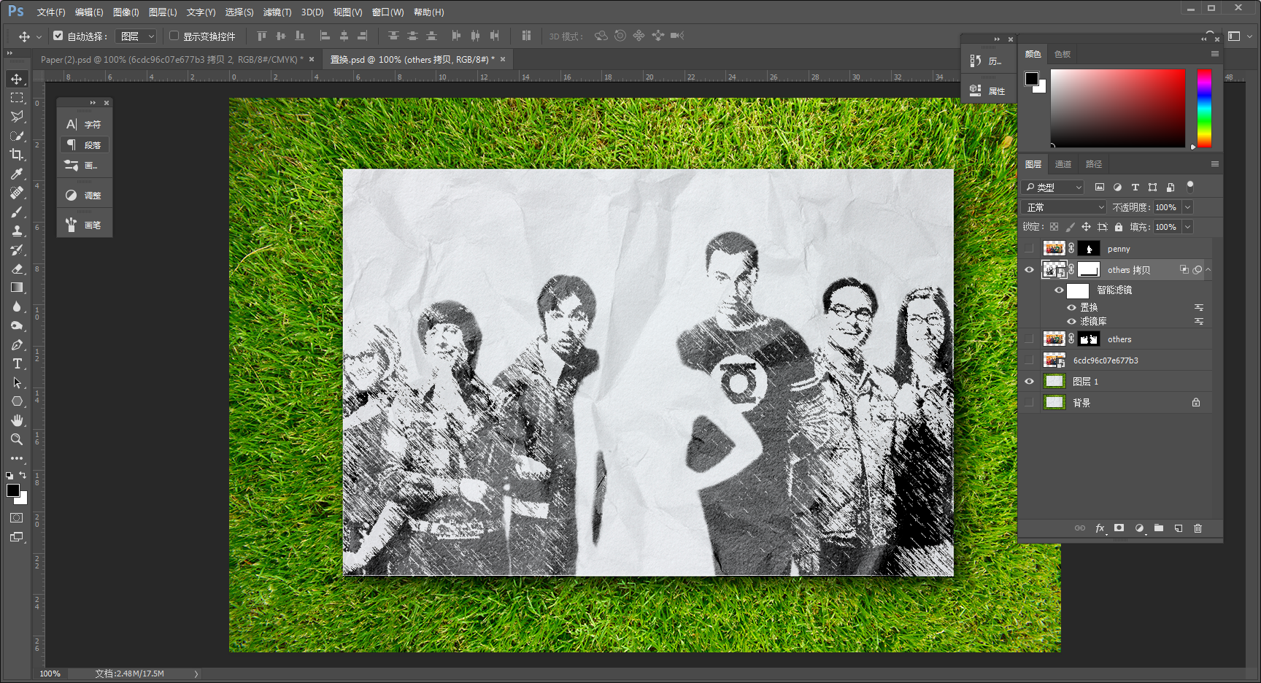Click the toolbox foreground color swatch

12,490
